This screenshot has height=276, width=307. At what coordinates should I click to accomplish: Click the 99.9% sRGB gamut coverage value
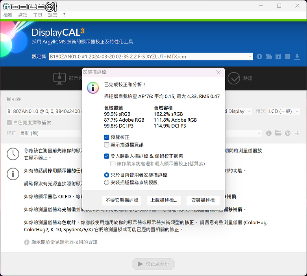[117, 114]
